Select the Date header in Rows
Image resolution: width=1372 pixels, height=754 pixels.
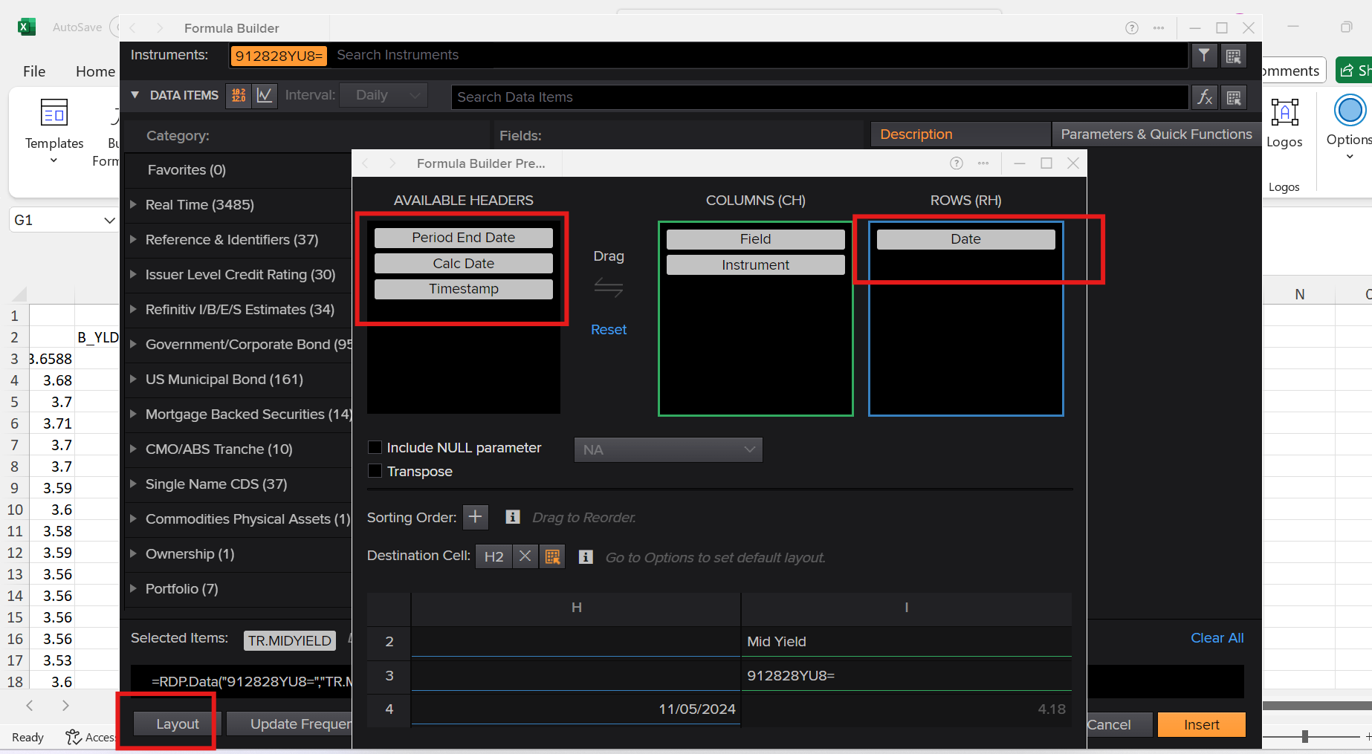[966, 239]
